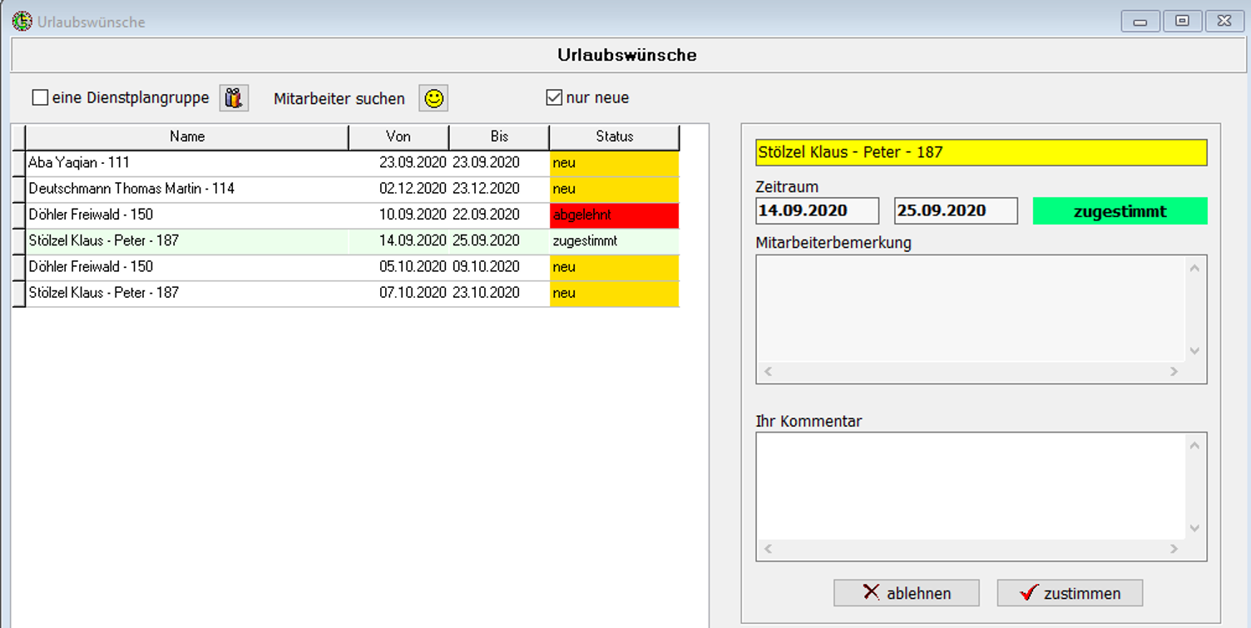Sort by the Name column header

187,137
